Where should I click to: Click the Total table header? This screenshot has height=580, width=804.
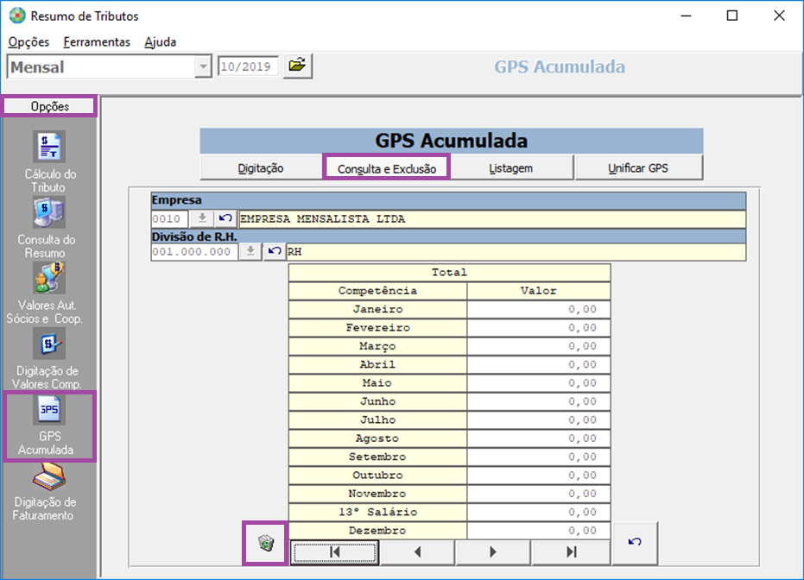(449, 272)
